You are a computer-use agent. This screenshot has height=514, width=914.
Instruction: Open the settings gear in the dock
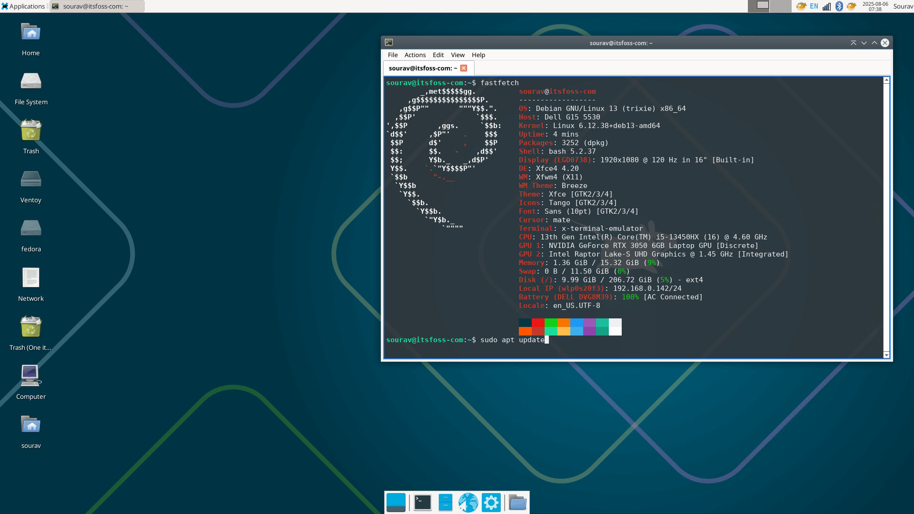(x=491, y=503)
